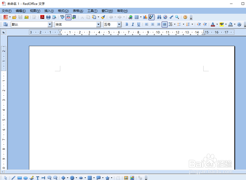Click the Decrease Indent icon
The height and width of the screenshot is (180, 246).
pos(199,24)
